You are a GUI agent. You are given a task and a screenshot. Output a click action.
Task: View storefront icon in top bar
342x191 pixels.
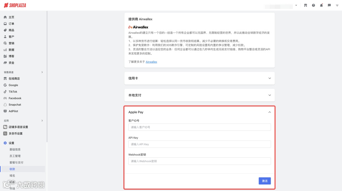(x=306, y=5)
